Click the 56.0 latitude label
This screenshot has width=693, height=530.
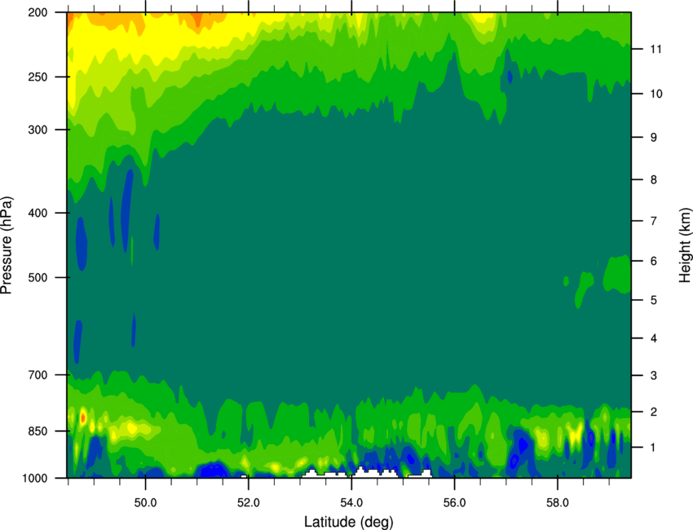click(x=454, y=503)
